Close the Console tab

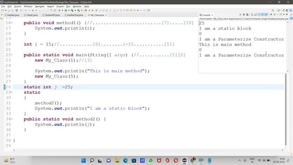(x=212, y=15)
